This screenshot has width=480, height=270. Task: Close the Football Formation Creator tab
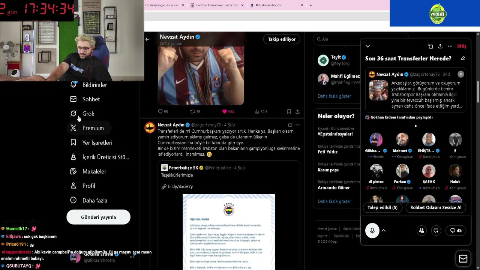pos(243,5)
